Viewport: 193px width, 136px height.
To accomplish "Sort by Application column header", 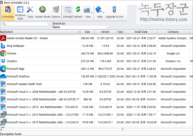I will click(40, 32).
